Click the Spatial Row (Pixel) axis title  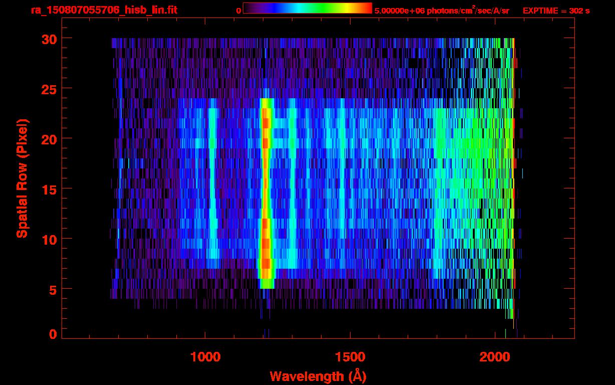(22, 178)
